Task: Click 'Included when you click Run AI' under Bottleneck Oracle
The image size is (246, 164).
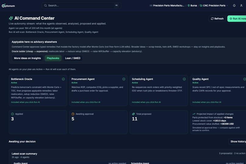Action: (x=25, y=102)
